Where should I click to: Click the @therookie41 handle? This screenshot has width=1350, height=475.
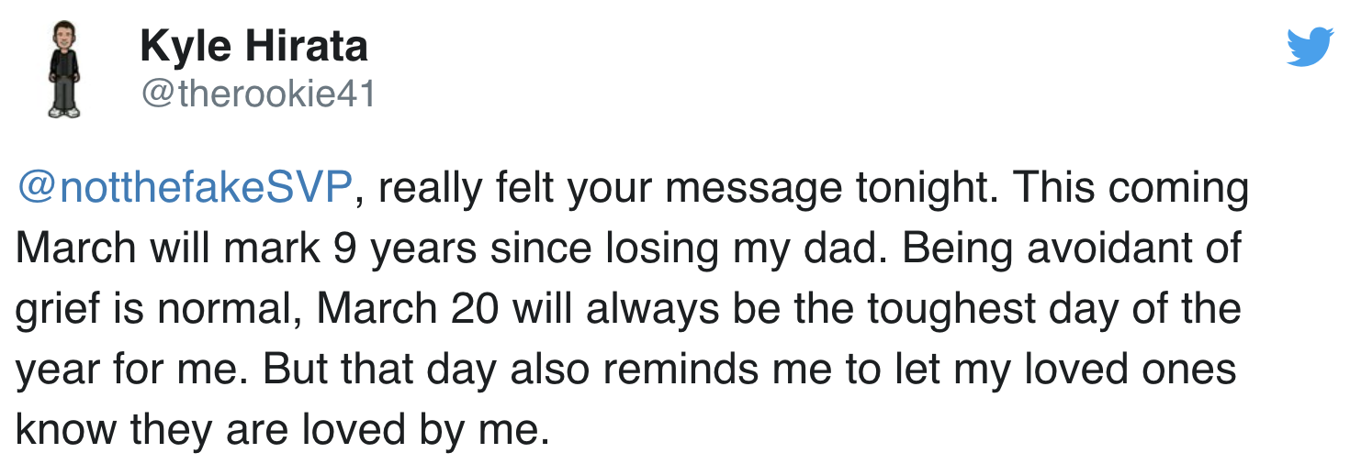click(258, 94)
